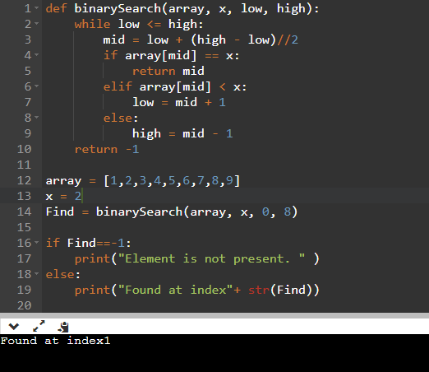The height and width of the screenshot is (372, 429).
Task: Fold the elif block arrow on line 6
Action: coord(37,86)
